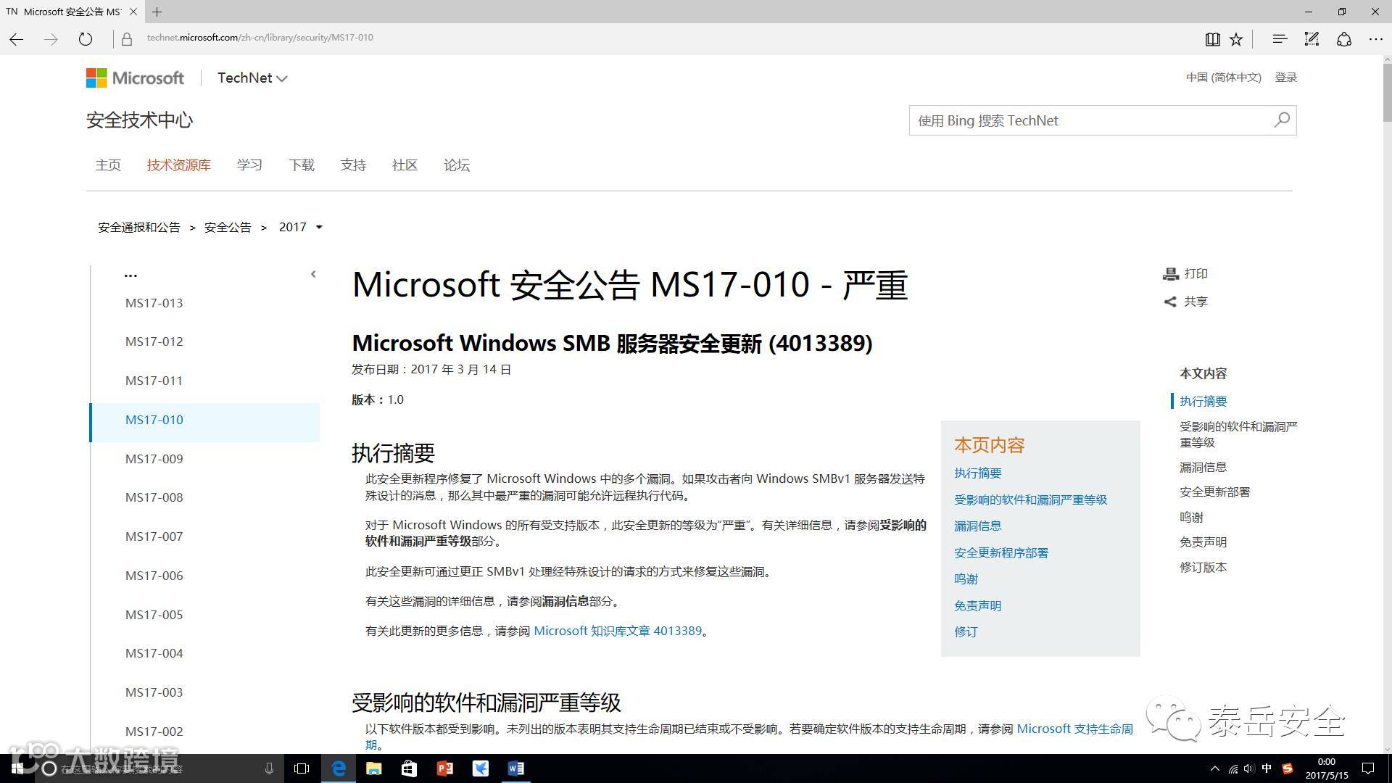1392x783 pixels.
Task: Switch to the 下载 navigation tab
Action: pos(301,165)
